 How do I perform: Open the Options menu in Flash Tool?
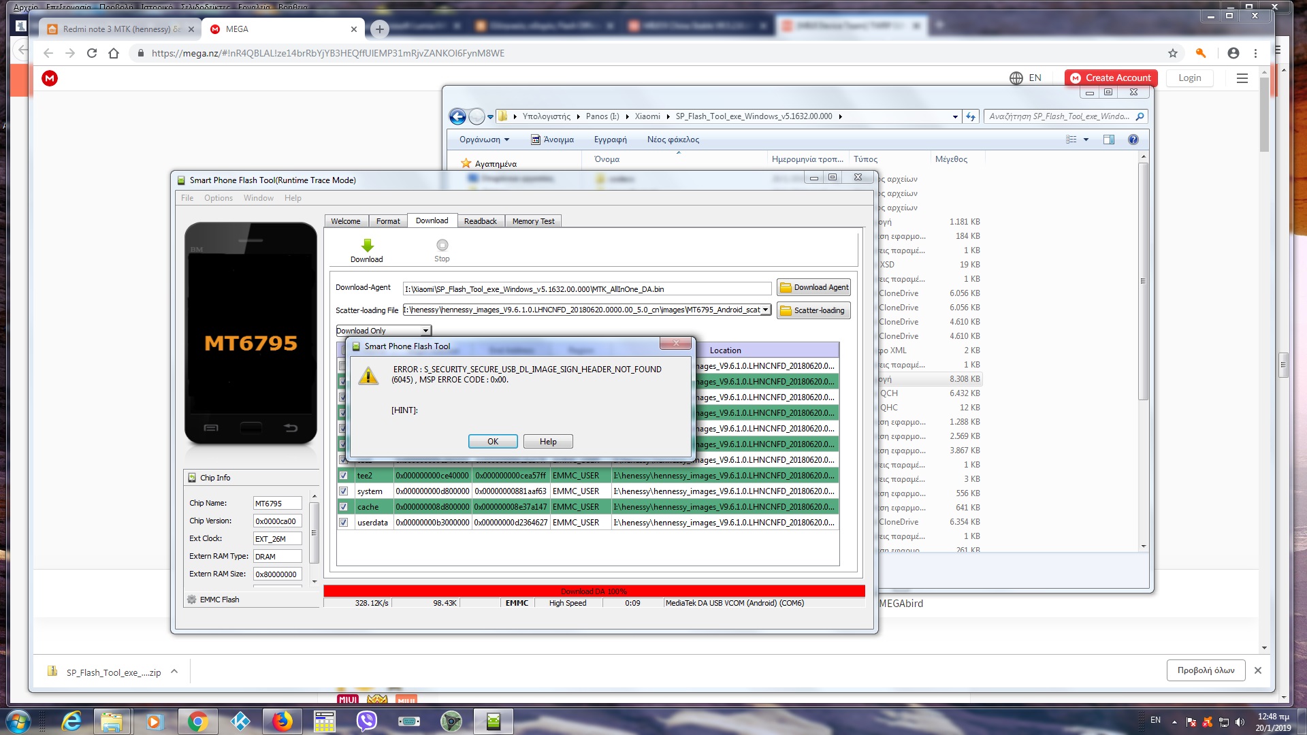[x=218, y=198]
